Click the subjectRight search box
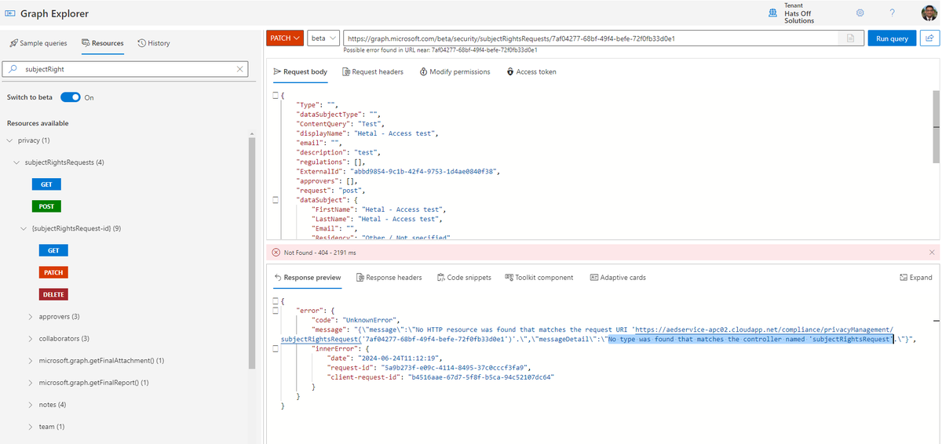Viewport: 942px width, 444px height. click(x=126, y=69)
